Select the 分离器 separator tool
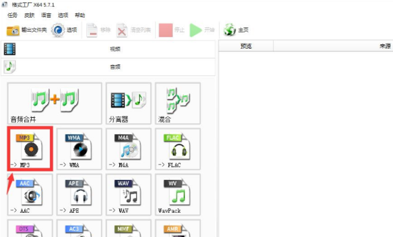The height and width of the screenshot is (237, 393). pyautogui.click(x=129, y=103)
